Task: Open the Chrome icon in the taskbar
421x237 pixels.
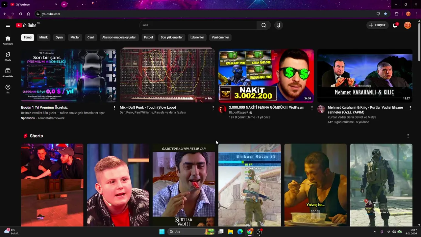Action: pyautogui.click(x=250, y=232)
